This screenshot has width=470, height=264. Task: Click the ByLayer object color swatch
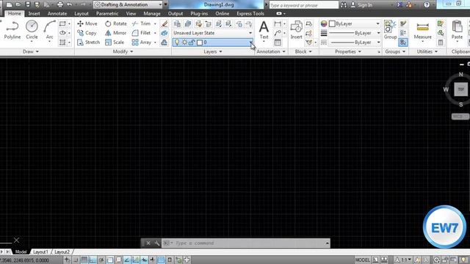(332, 23)
